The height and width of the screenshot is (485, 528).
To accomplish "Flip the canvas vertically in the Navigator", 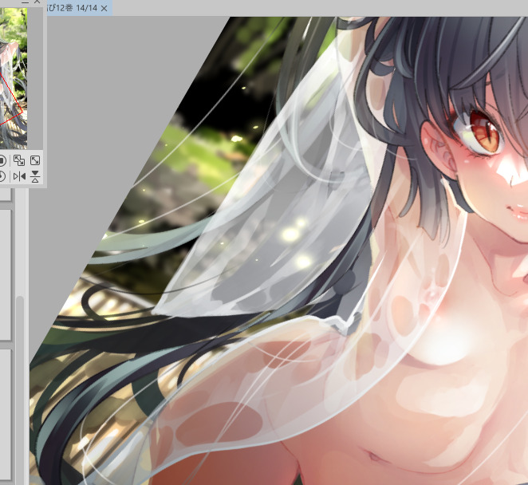I will [35, 176].
